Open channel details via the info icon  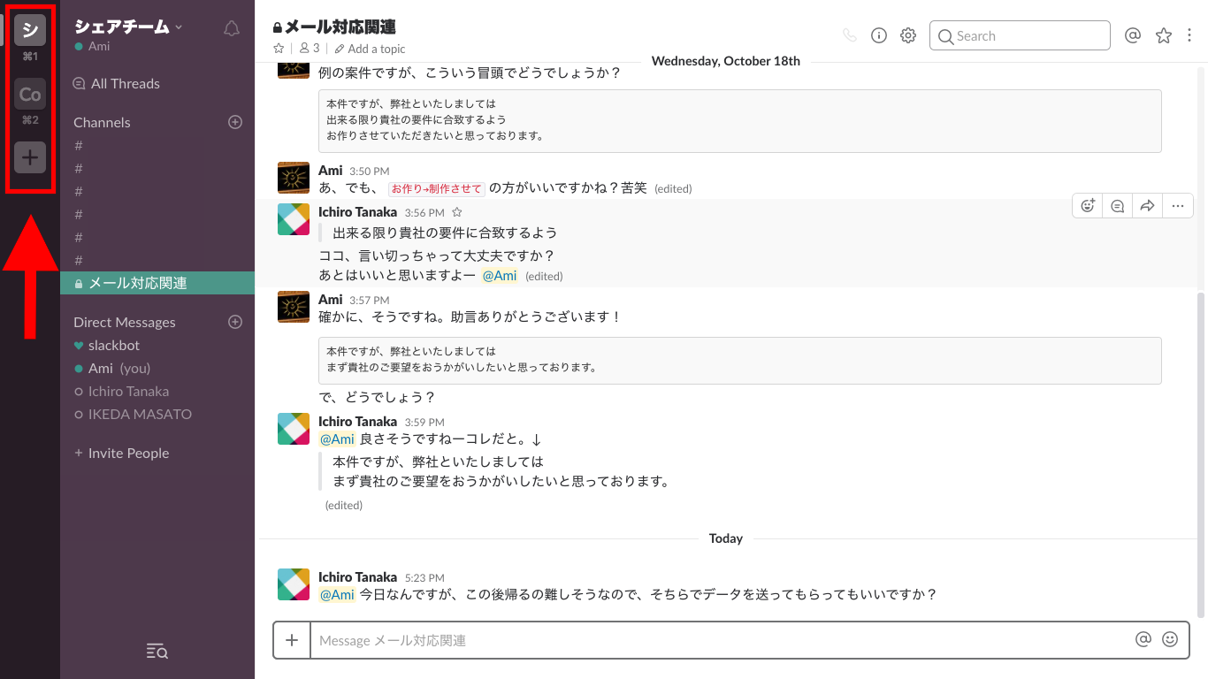coord(878,35)
